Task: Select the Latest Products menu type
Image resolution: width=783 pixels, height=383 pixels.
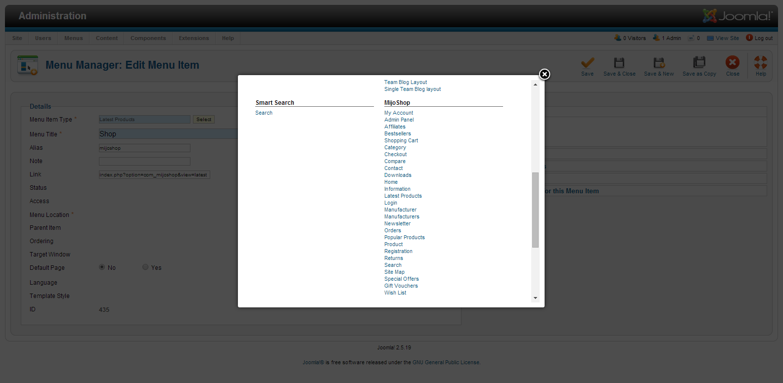Action: coord(403,196)
